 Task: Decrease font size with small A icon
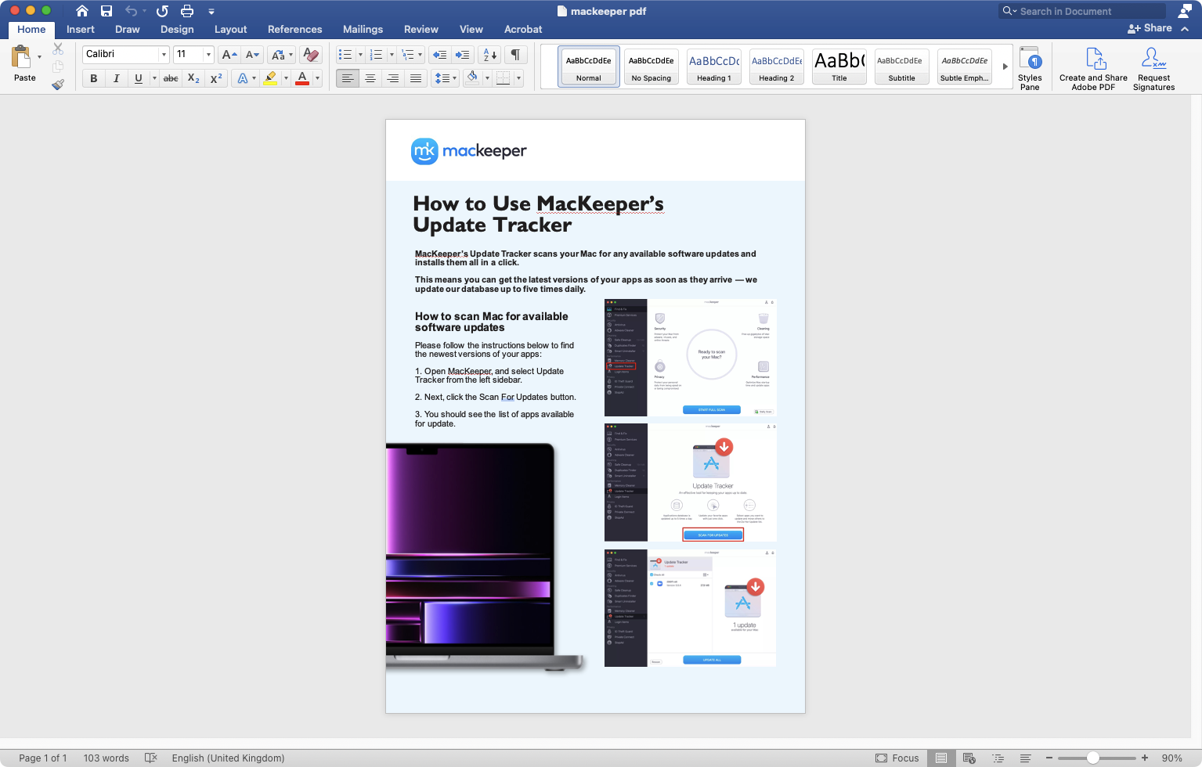(x=252, y=54)
